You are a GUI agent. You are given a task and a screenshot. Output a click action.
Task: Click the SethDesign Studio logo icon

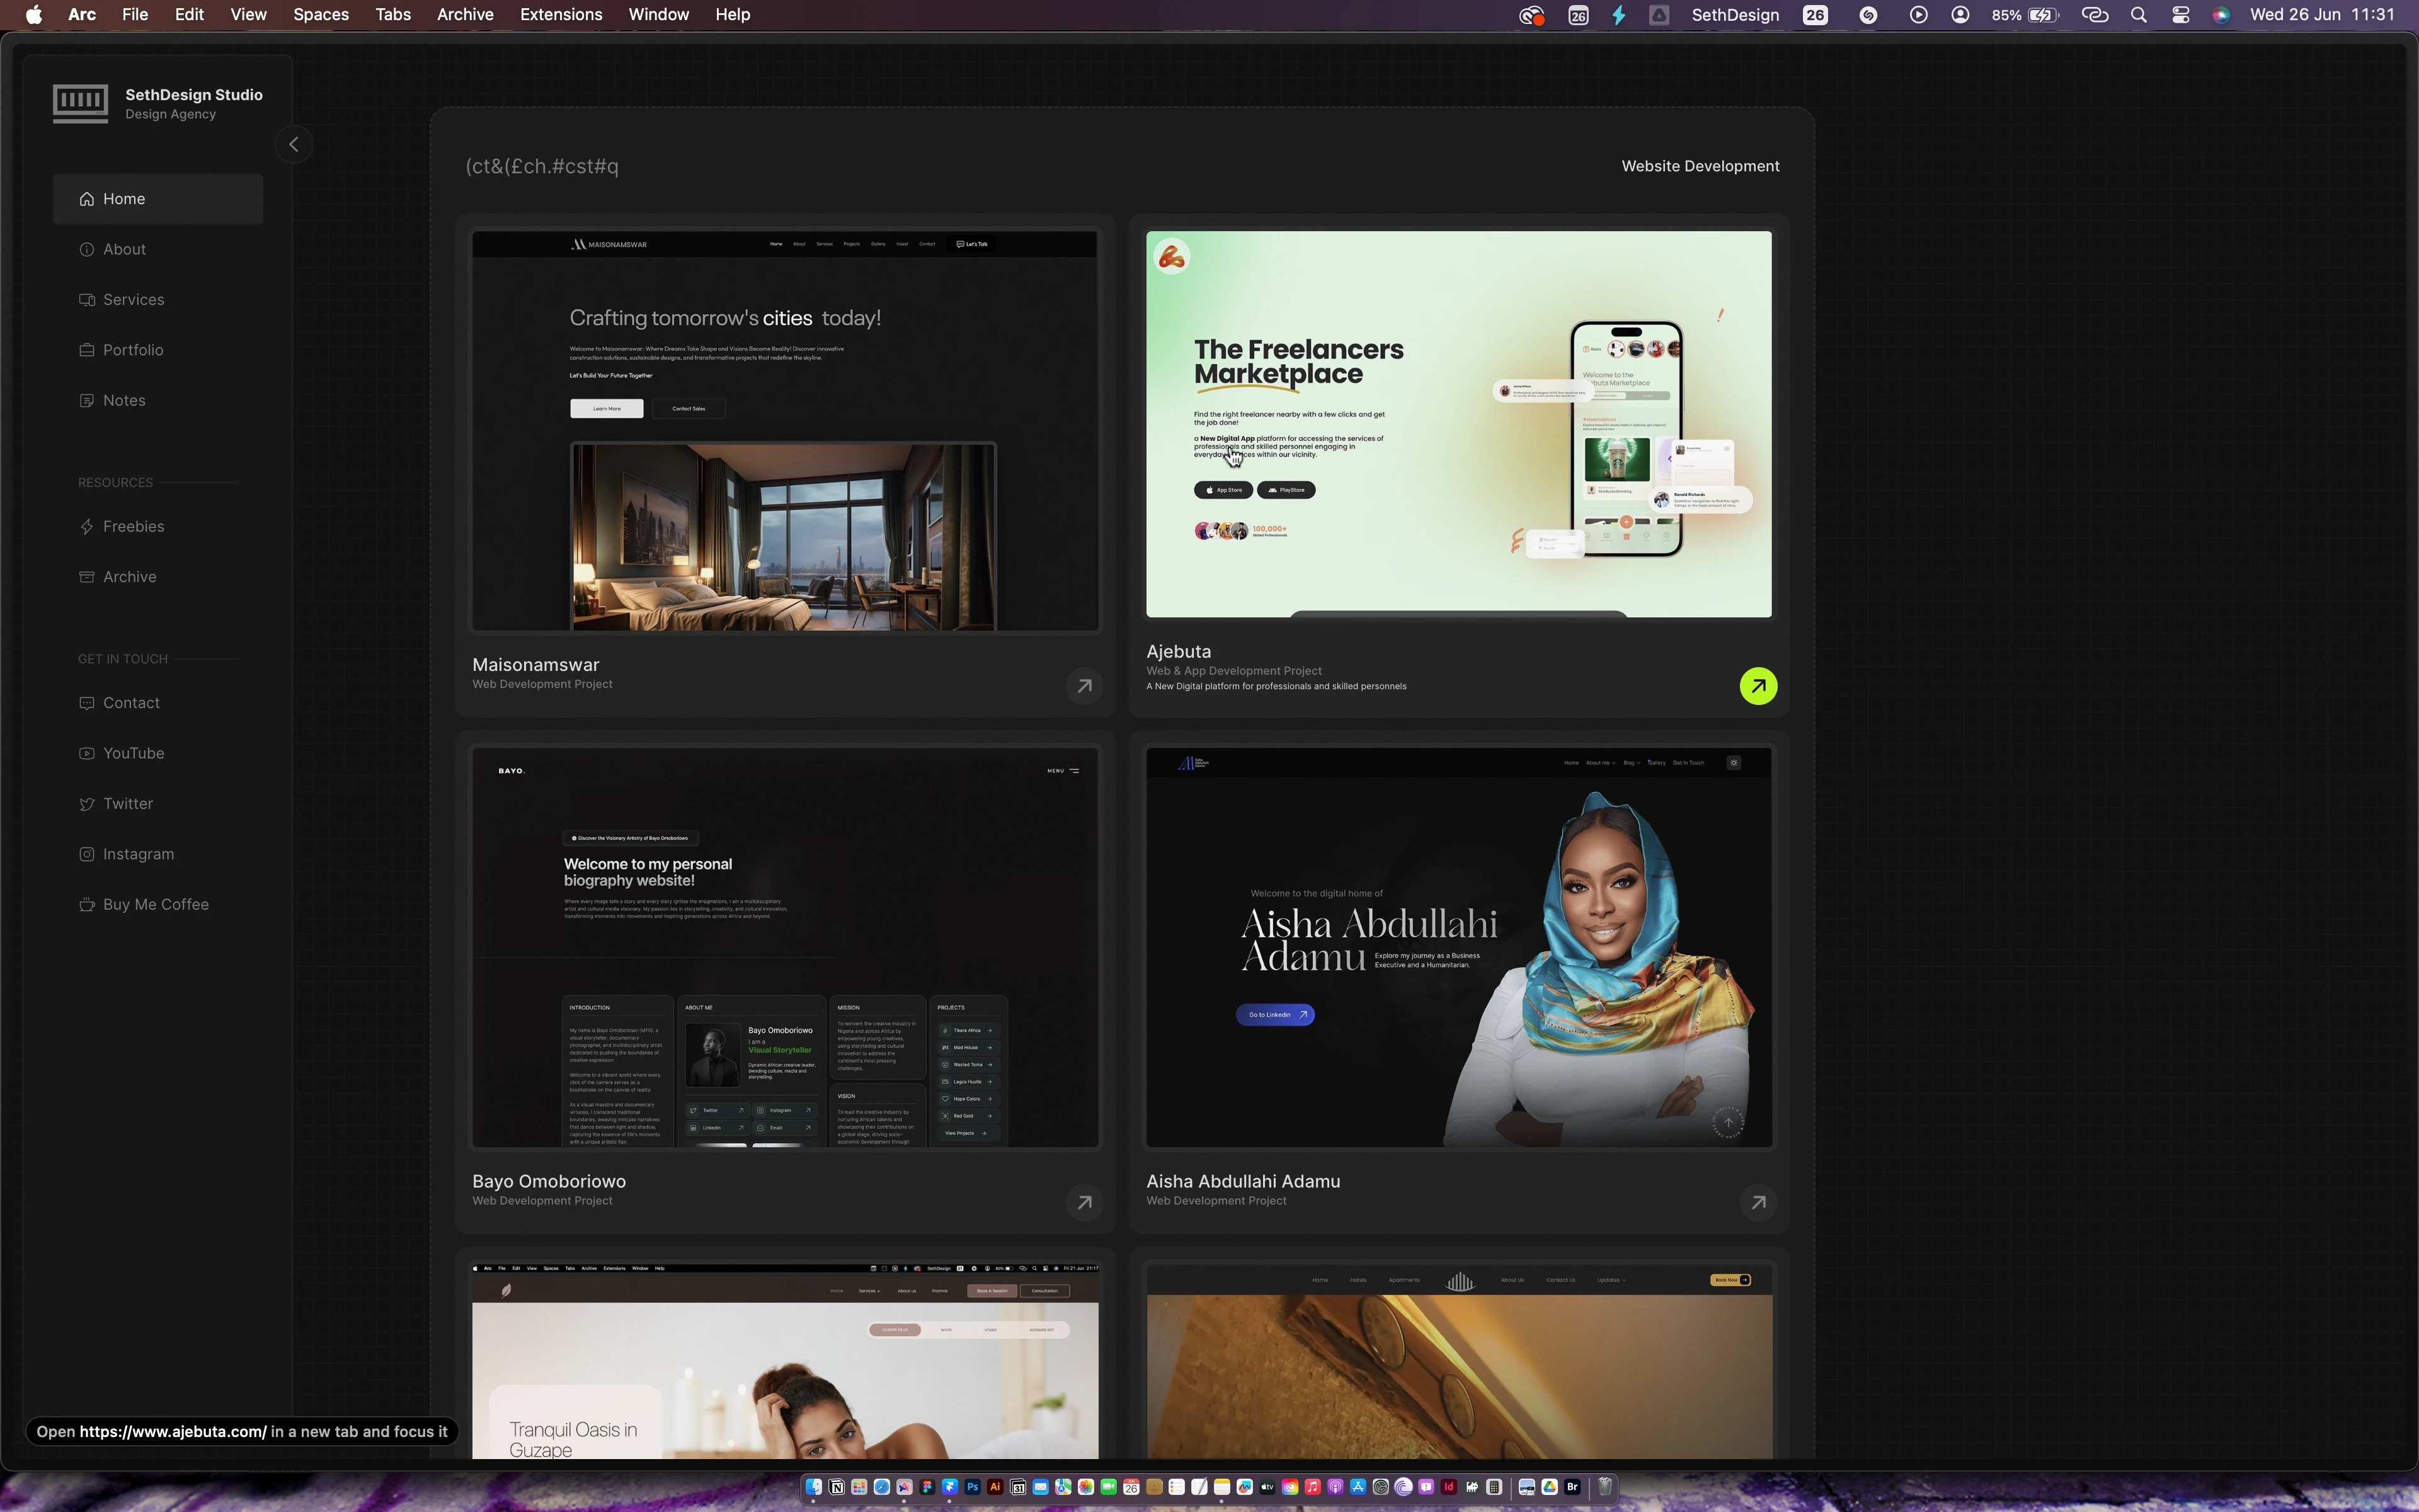click(x=80, y=103)
